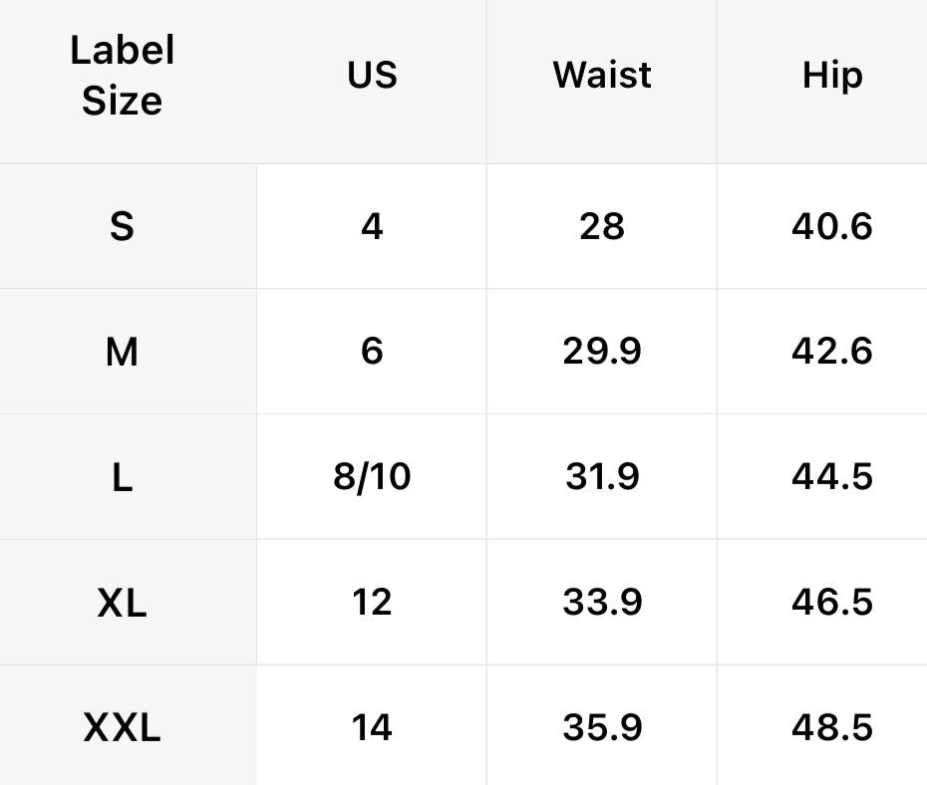Click hip value 44.5
Viewport: 927px width, 785px height.
tap(831, 477)
